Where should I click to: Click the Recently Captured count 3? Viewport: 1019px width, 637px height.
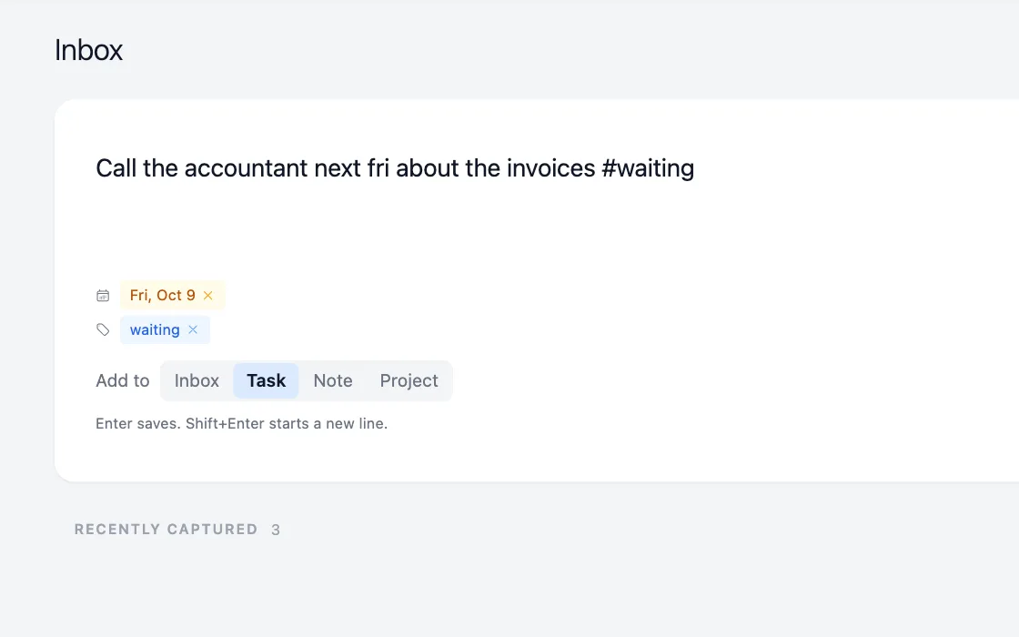click(276, 530)
